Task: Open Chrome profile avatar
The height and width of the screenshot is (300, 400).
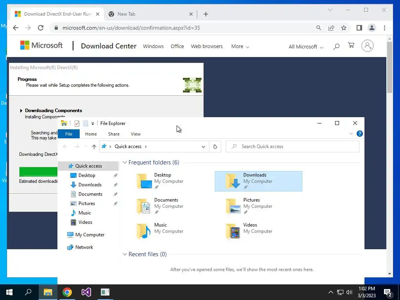Action: pyautogui.click(x=372, y=28)
